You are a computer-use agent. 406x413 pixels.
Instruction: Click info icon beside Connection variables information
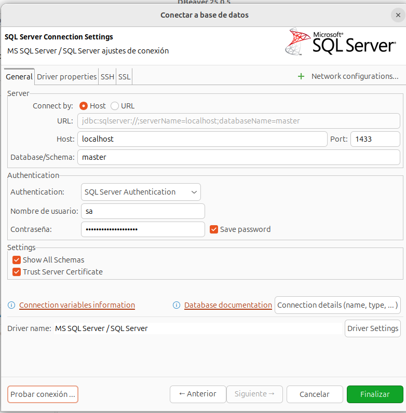[x=11, y=305]
